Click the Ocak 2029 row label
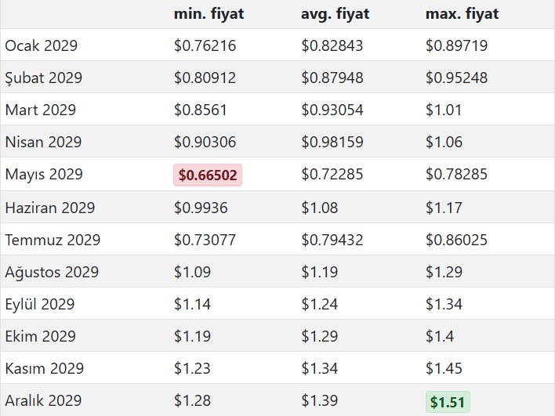555x416 pixels. click(x=42, y=46)
